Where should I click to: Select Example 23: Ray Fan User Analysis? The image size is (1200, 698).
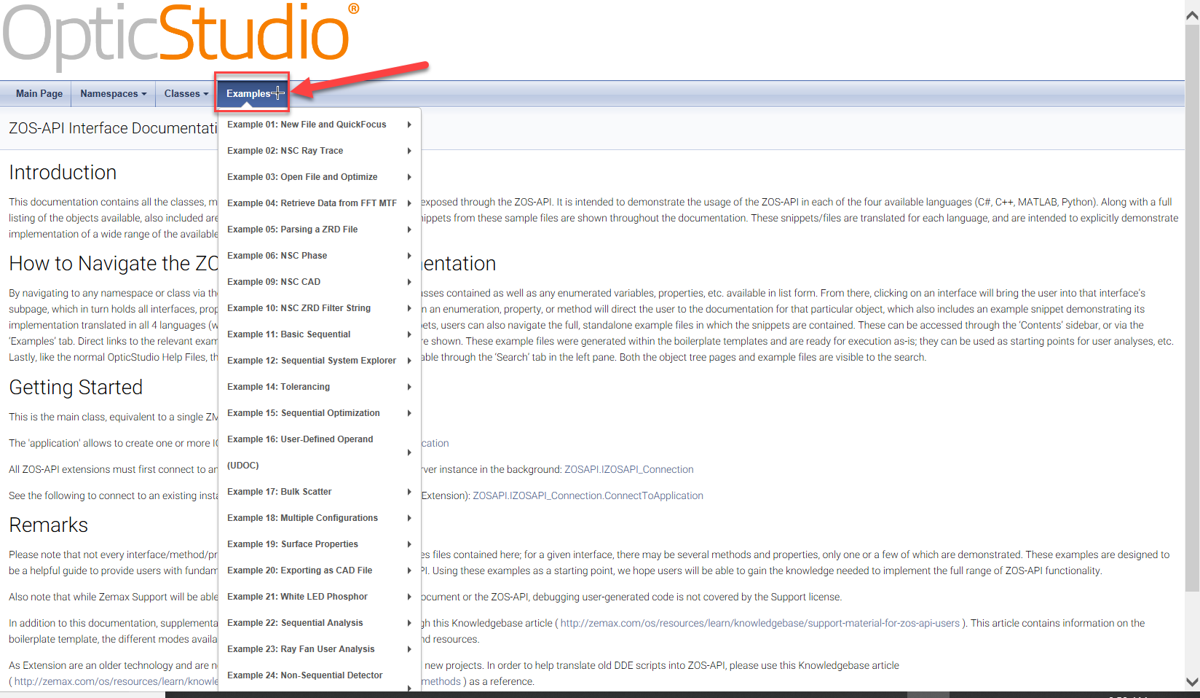click(320, 649)
